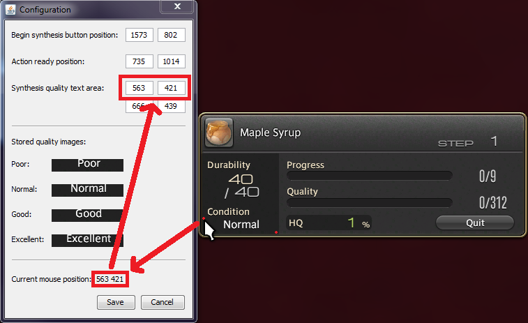528x323 pixels.
Task: Click the Java icon in Configuration title bar
Action: [x=10, y=10]
